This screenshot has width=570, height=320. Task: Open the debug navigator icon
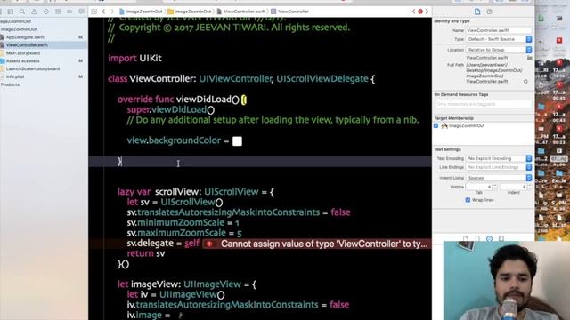pyautogui.click(x=58, y=12)
